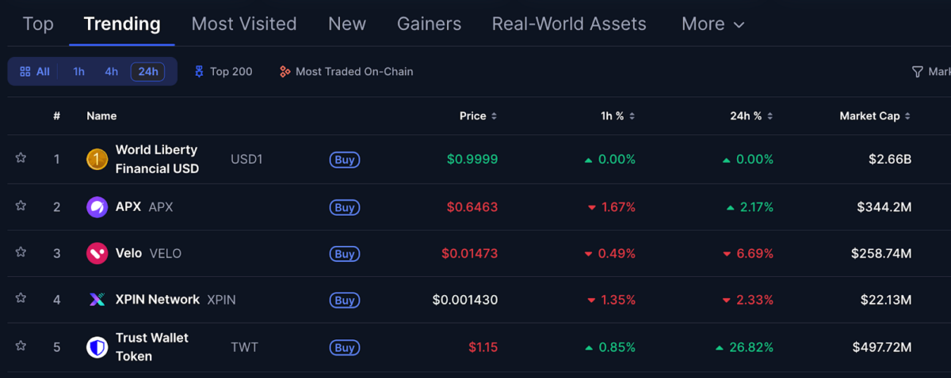Select the 1h trending timeframe

78,72
